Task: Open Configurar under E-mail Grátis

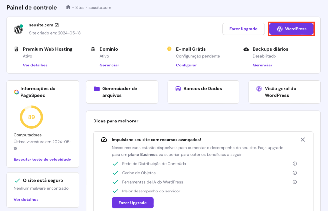Action: point(186,65)
